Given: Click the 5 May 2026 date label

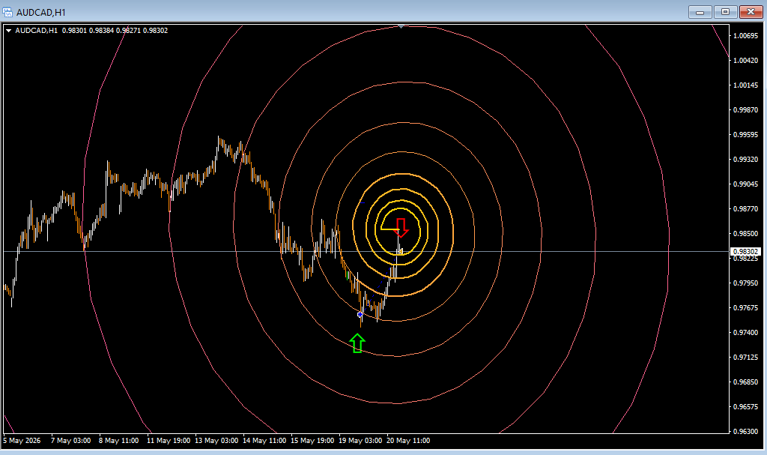Looking at the screenshot, I should click(x=22, y=440).
